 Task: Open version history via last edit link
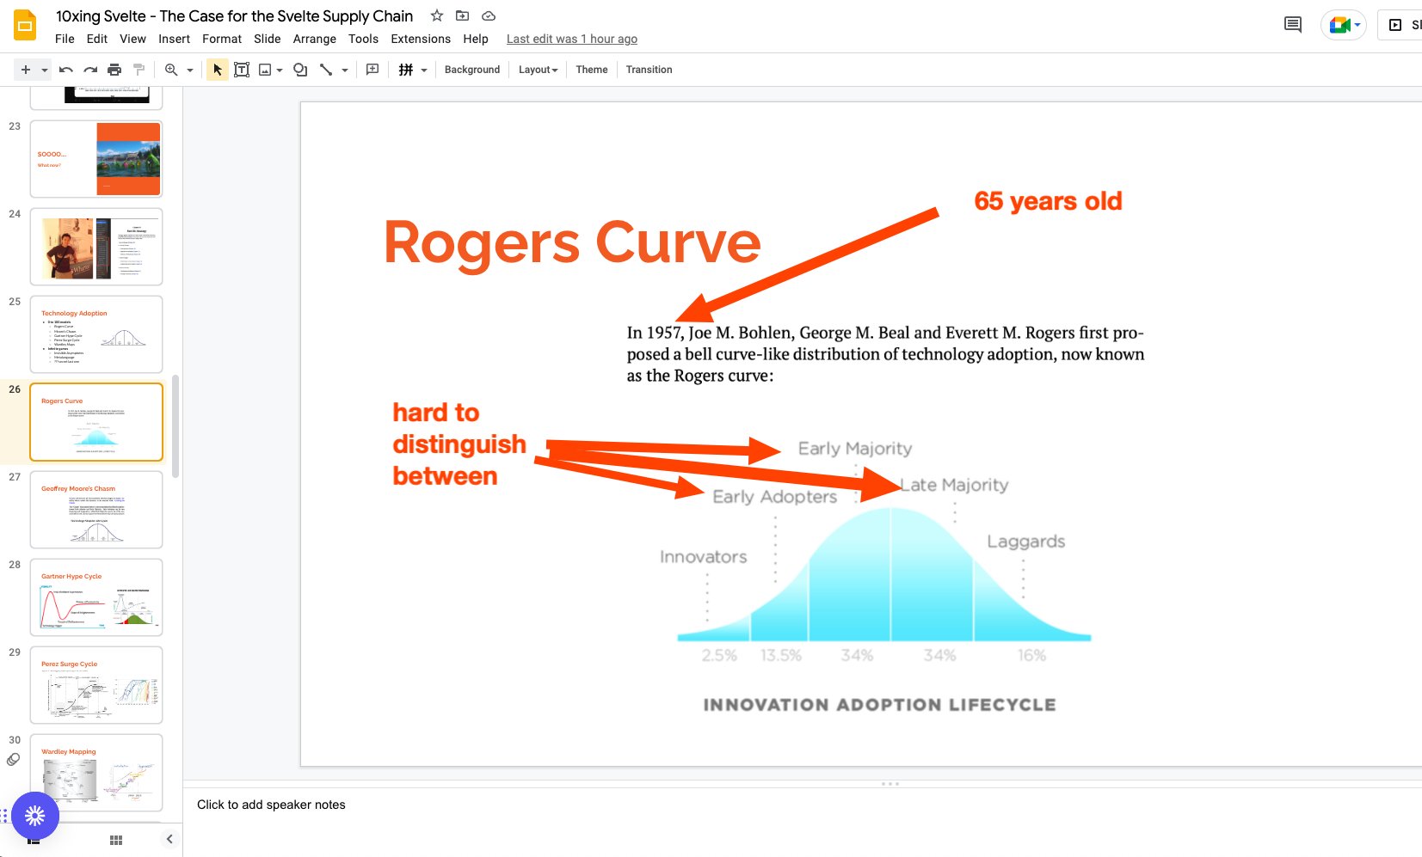[x=572, y=39]
